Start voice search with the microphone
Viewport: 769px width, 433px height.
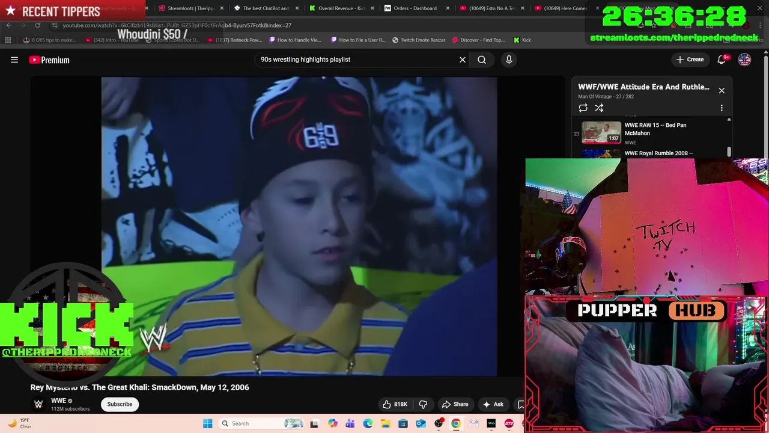(x=509, y=60)
